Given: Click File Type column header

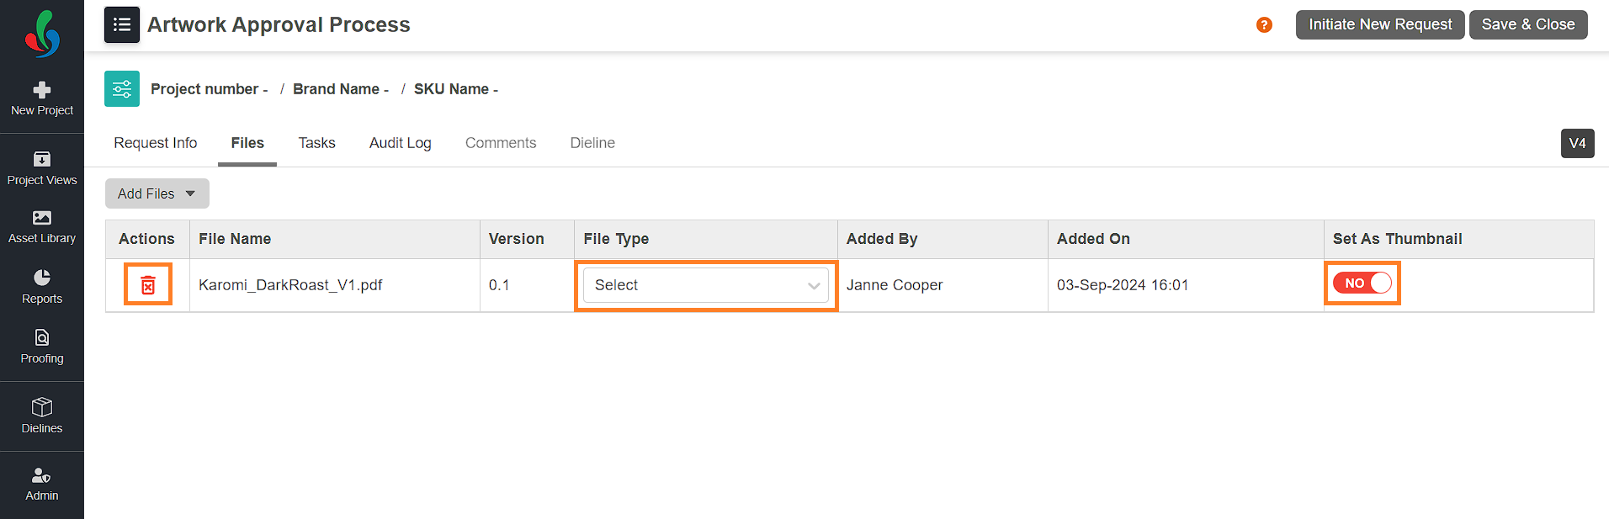Looking at the screenshot, I should (616, 239).
